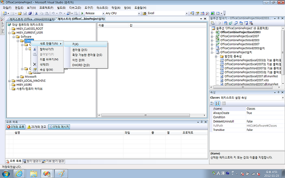Select the HKEY_USERS registry key
The height and width of the screenshot is (178, 285).
coord(24,85)
